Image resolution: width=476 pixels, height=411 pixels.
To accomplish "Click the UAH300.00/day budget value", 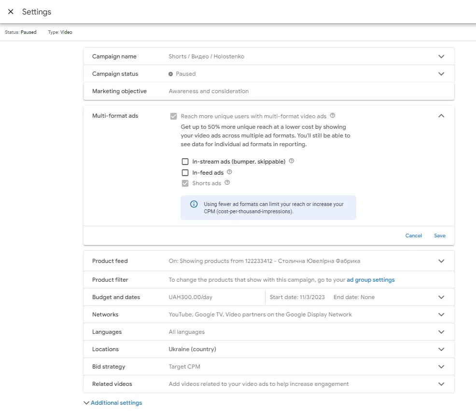I will (x=190, y=297).
